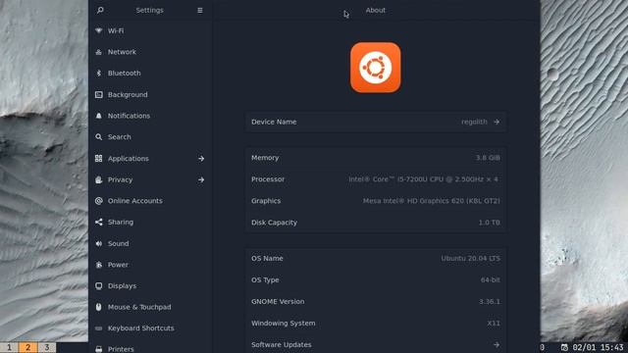Select Online Accounts panel
The image size is (628, 353).
[x=150, y=201]
